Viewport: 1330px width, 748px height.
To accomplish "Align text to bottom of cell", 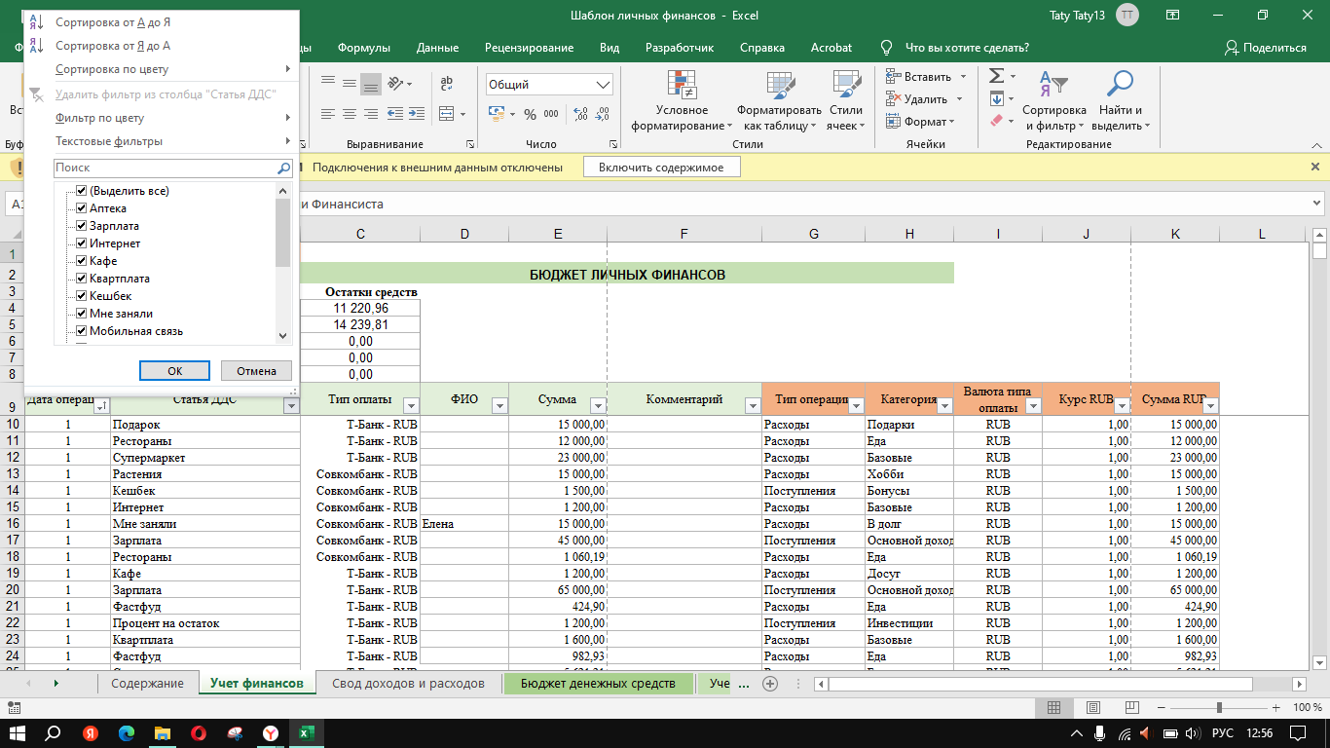I will tap(370, 84).
